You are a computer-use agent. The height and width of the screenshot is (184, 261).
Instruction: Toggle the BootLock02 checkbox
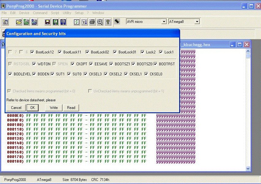click(87, 52)
